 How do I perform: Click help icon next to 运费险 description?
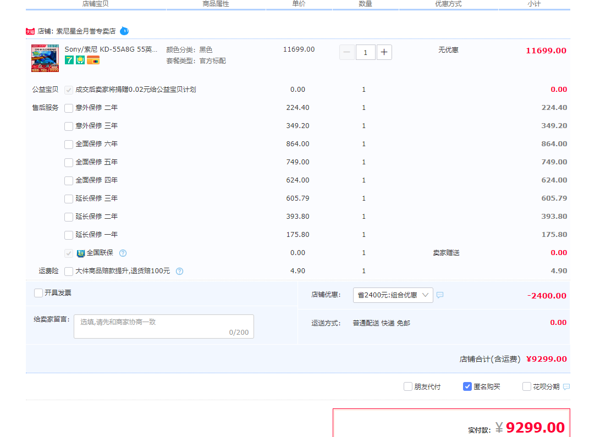pos(179,271)
